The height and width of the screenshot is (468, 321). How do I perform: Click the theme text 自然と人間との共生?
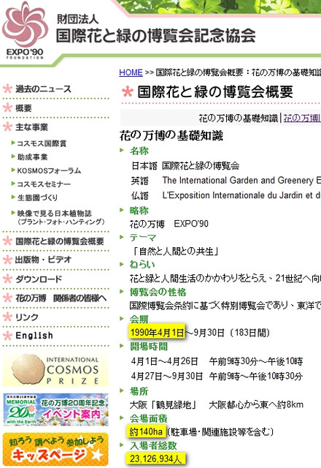point(176,252)
